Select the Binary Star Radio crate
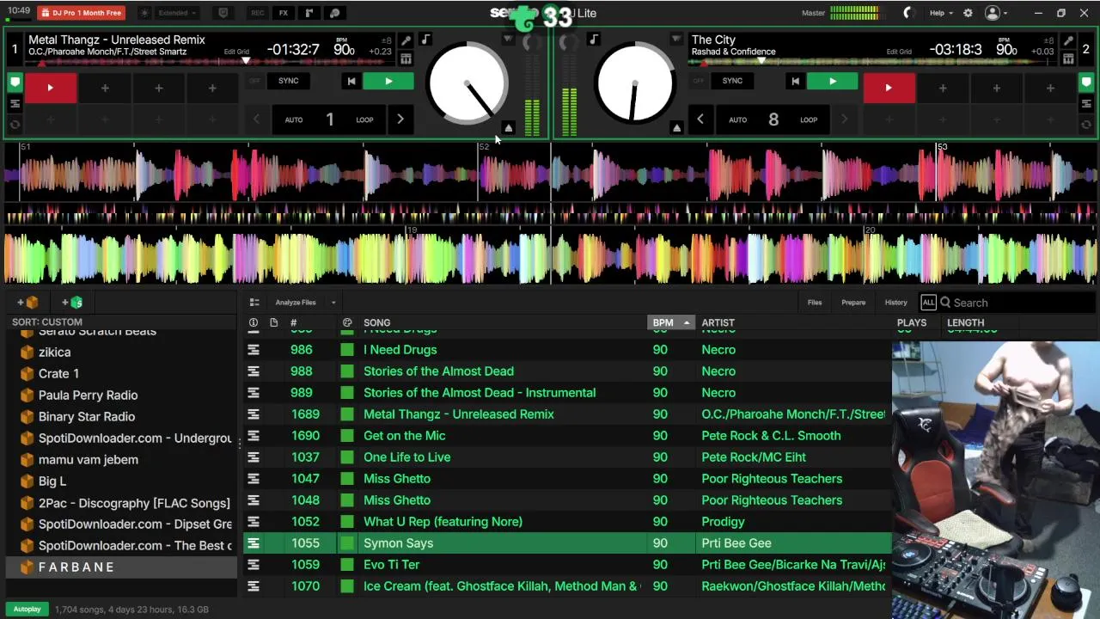 point(86,417)
